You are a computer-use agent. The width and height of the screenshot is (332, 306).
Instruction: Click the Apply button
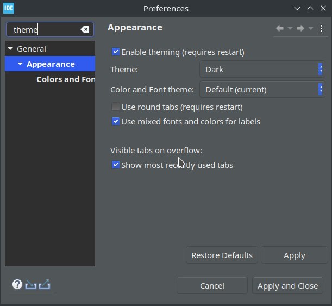[x=295, y=255]
